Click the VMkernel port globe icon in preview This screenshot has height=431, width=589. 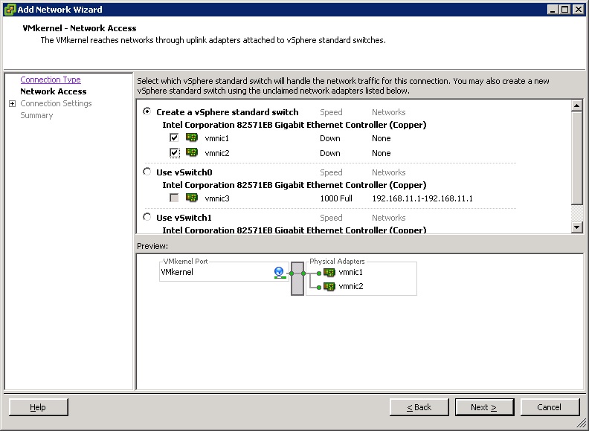279,273
